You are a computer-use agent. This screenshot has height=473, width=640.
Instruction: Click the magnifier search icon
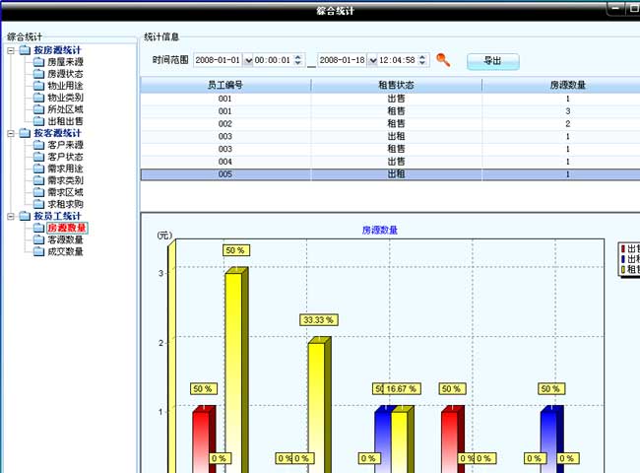pyautogui.click(x=443, y=60)
